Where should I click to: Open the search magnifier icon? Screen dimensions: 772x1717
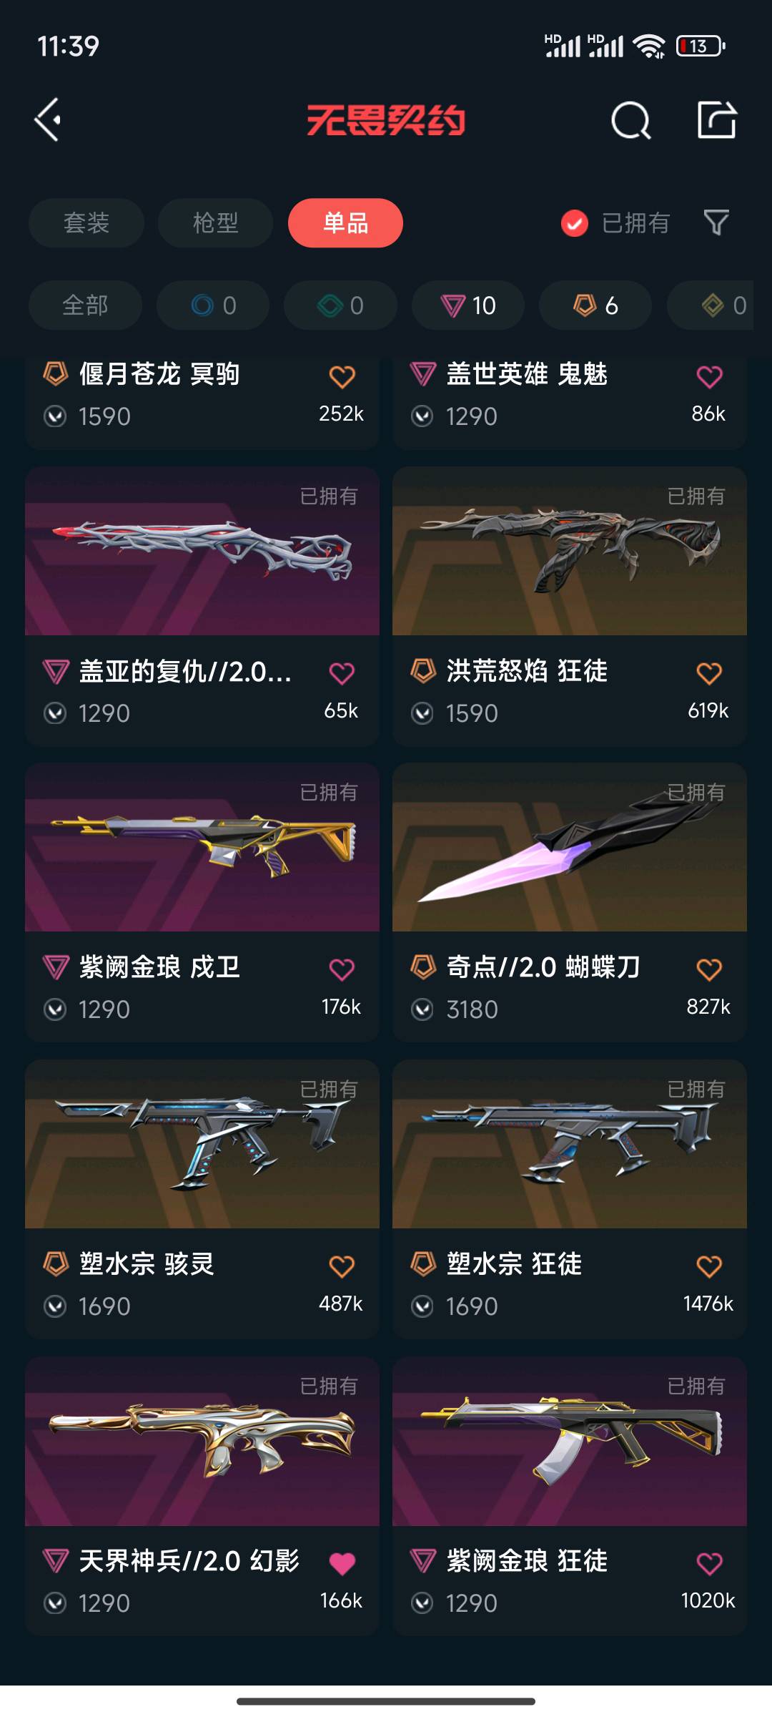[x=631, y=120]
